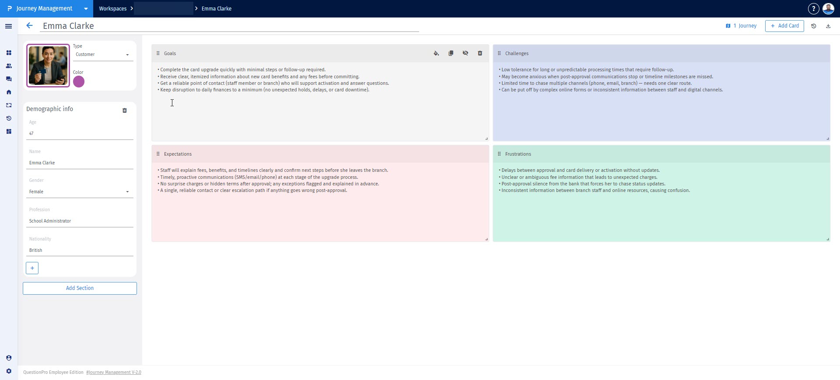Open the Journey Management V-2.0 footer link
The width and height of the screenshot is (840, 380).
point(114,373)
